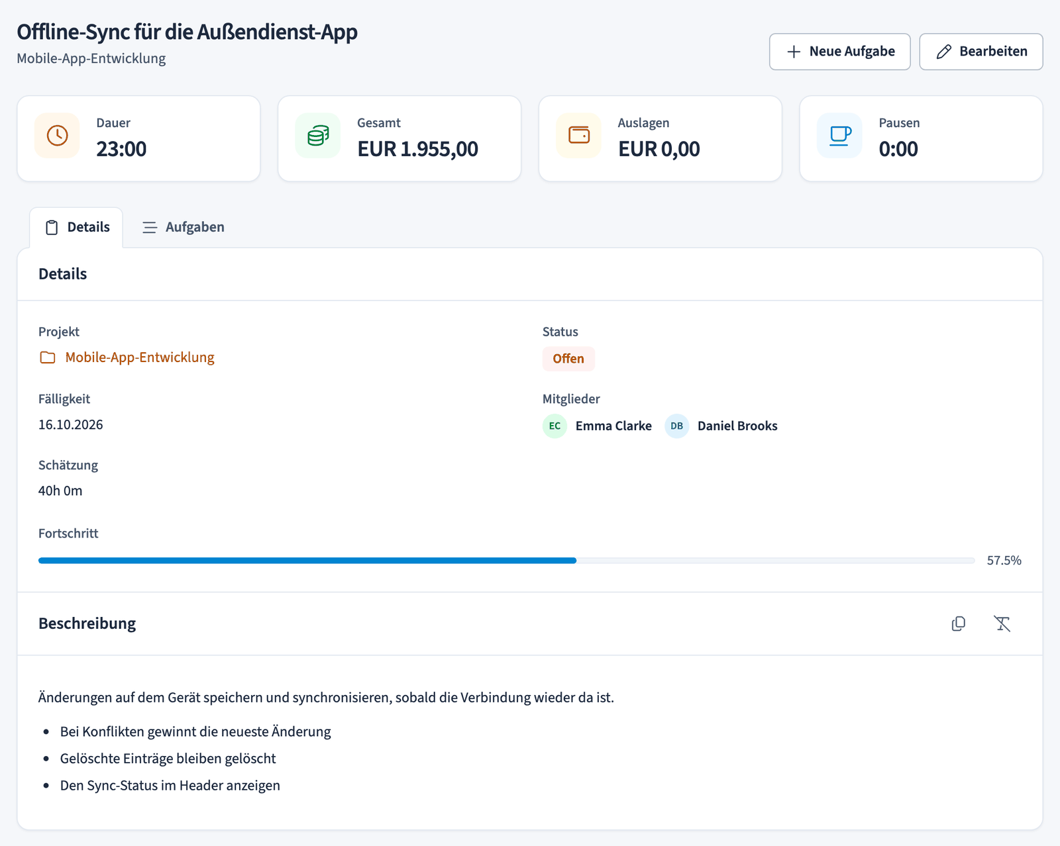
Task: Click the Dauer value 23:00
Action: pos(121,149)
